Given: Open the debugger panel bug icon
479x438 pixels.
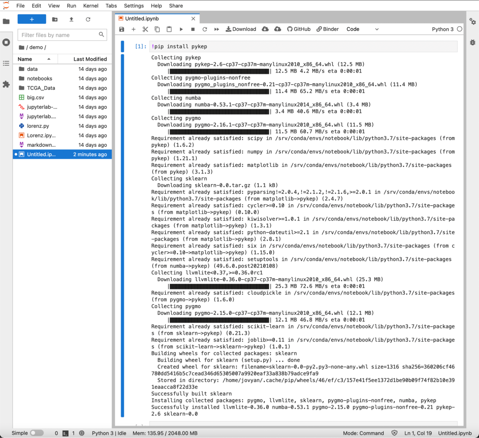Looking at the screenshot, I should pos(472,42).
